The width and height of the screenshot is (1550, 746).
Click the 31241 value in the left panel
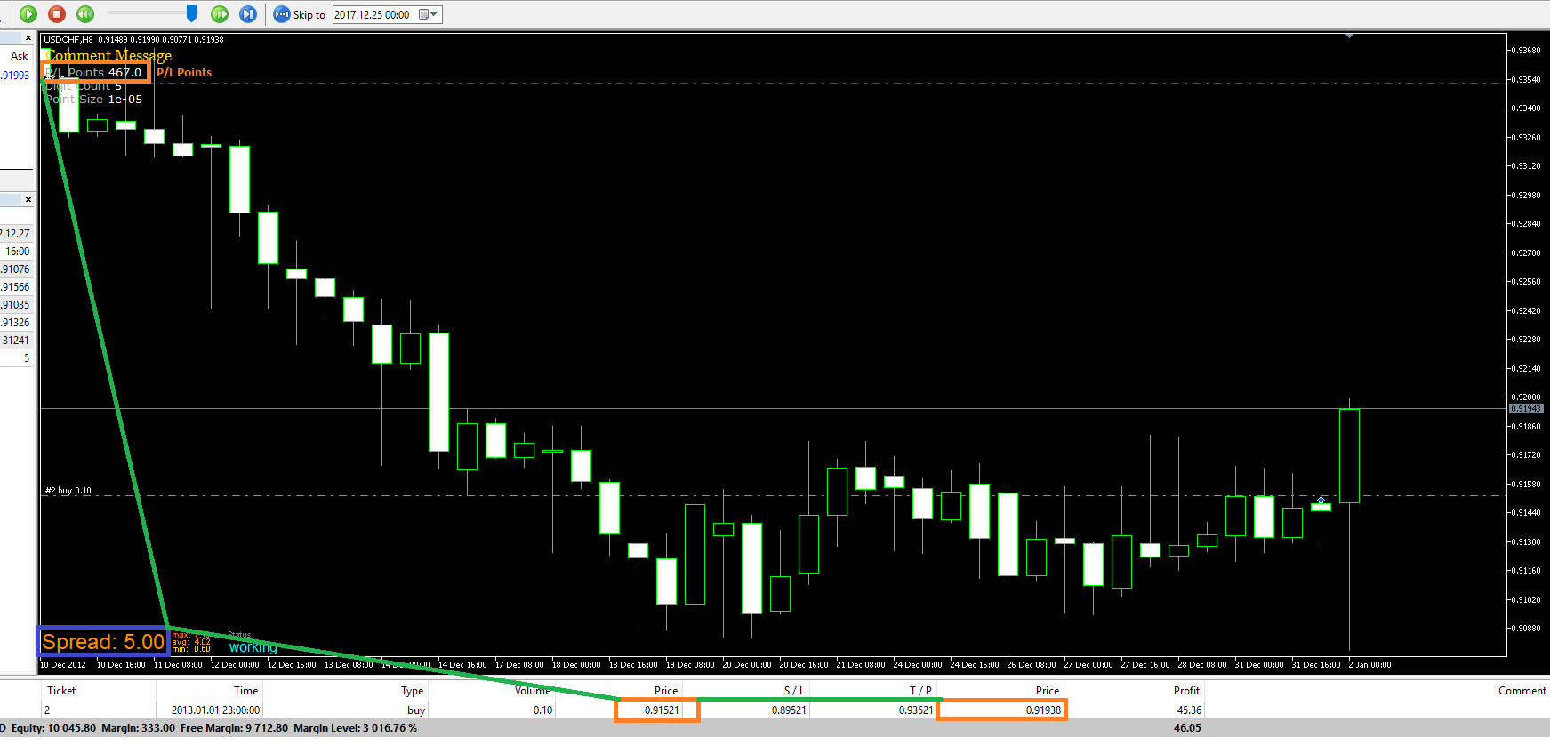[x=16, y=341]
